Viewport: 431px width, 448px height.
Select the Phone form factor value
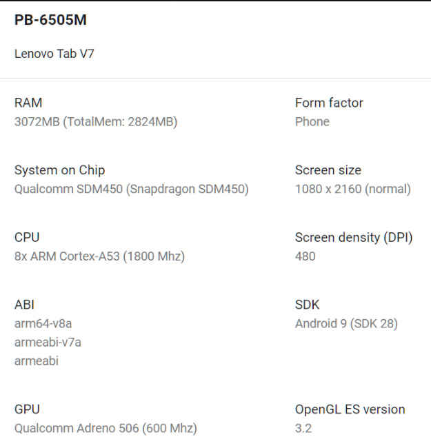(x=312, y=122)
